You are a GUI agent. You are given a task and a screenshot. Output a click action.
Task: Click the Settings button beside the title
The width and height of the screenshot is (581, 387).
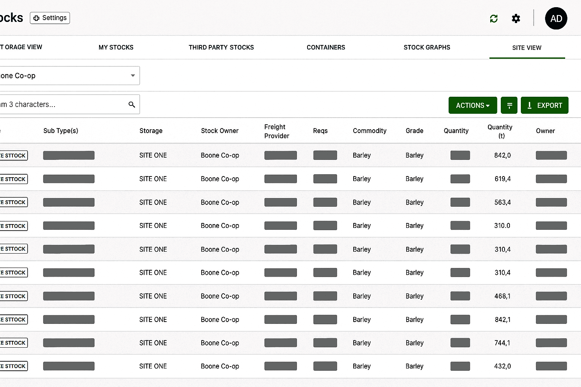coord(50,18)
